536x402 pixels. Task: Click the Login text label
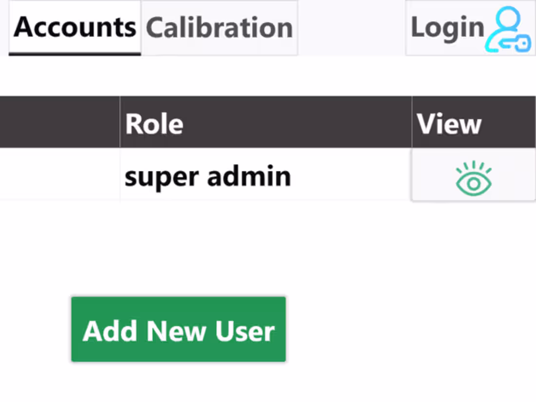tap(447, 28)
